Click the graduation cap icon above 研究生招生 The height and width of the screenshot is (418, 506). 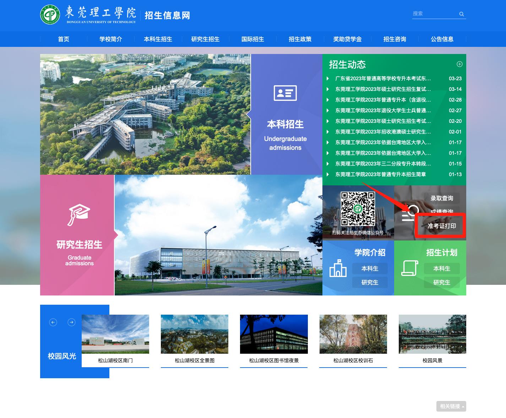click(x=79, y=214)
